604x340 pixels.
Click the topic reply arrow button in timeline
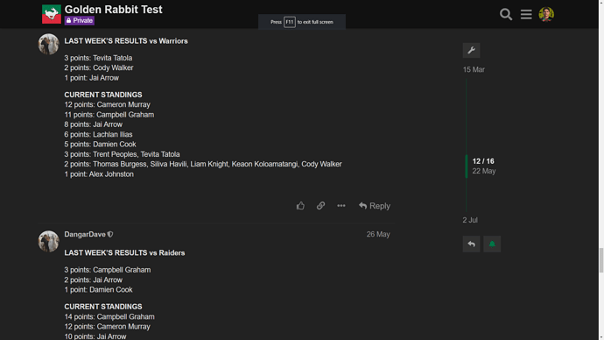[471, 244]
